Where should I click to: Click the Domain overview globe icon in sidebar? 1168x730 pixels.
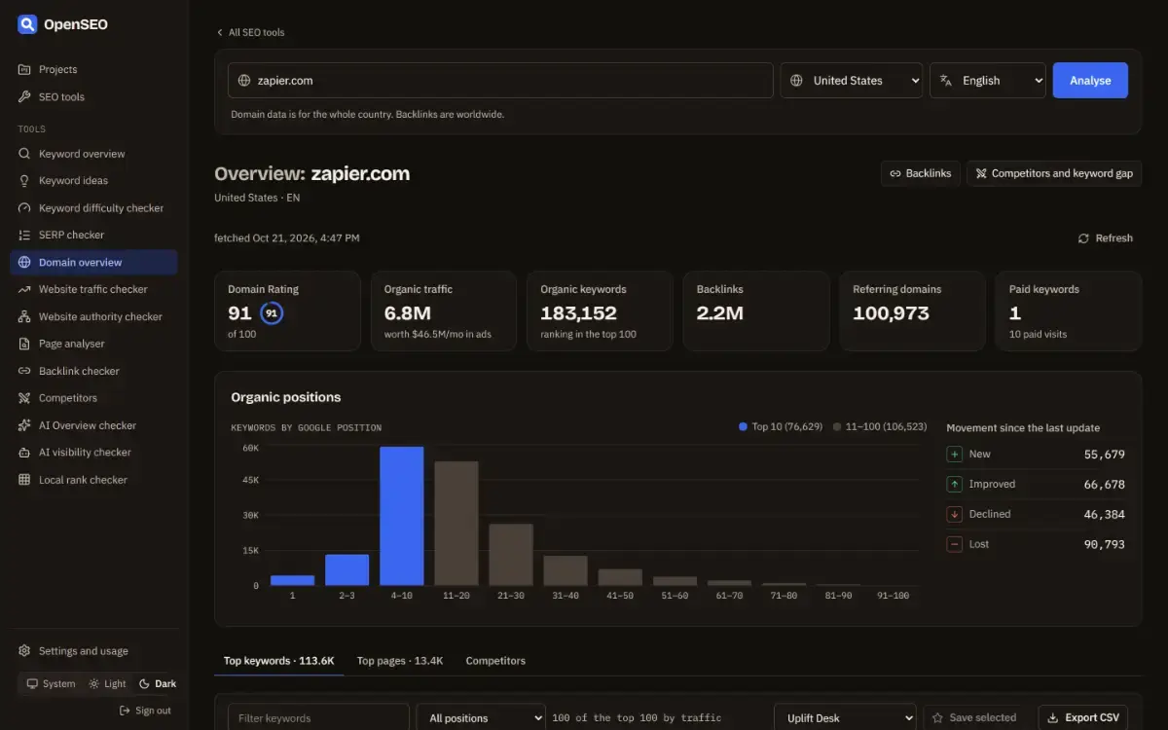coord(24,262)
